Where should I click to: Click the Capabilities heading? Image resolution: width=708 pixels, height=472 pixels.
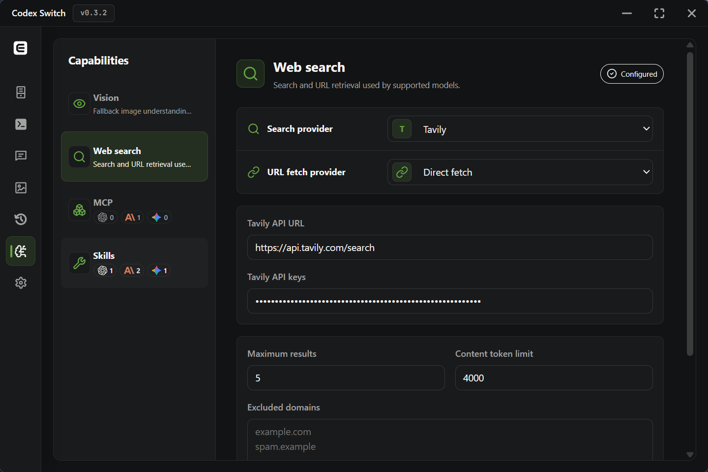[98, 61]
